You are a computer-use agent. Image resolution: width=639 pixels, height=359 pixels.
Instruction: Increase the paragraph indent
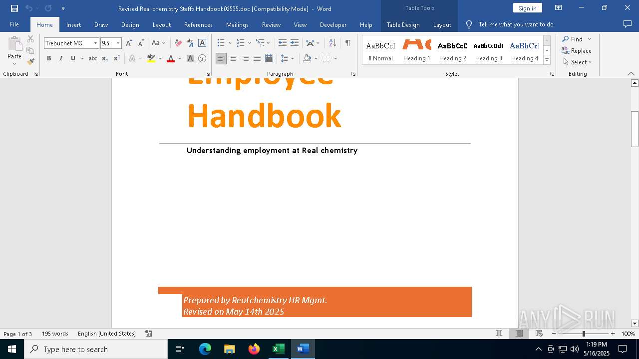(x=295, y=43)
